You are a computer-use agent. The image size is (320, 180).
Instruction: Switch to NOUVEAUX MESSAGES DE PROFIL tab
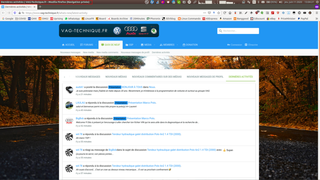pyautogui.click(x=205, y=77)
